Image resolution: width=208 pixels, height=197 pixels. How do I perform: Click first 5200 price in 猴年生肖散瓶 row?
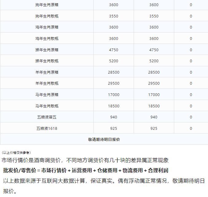(x=114, y=61)
